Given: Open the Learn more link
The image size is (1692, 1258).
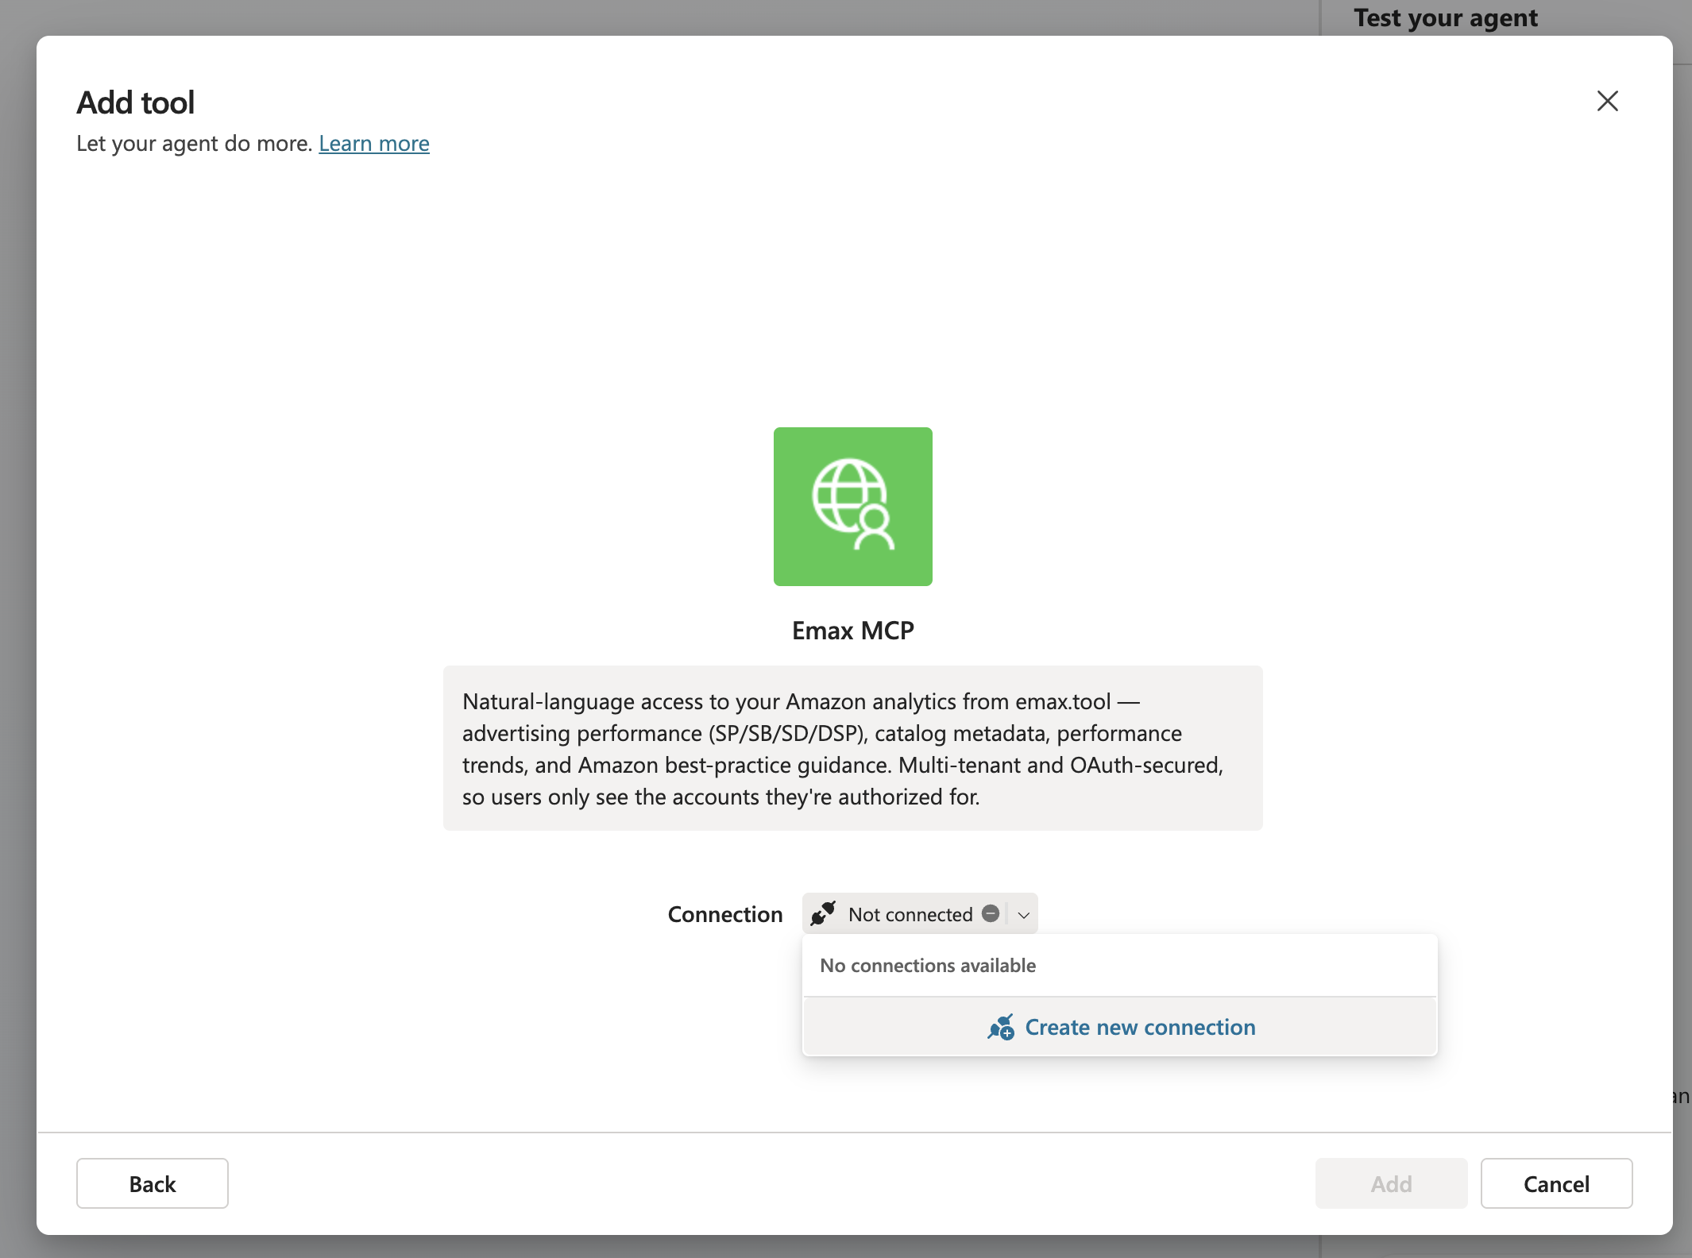Looking at the screenshot, I should (374, 143).
